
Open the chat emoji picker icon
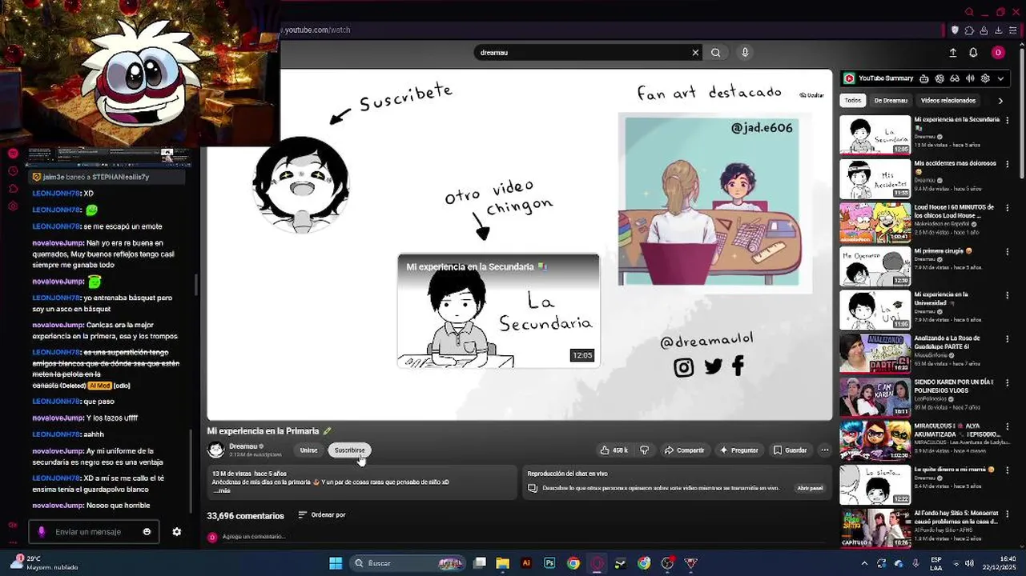pyautogui.click(x=147, y=532)
